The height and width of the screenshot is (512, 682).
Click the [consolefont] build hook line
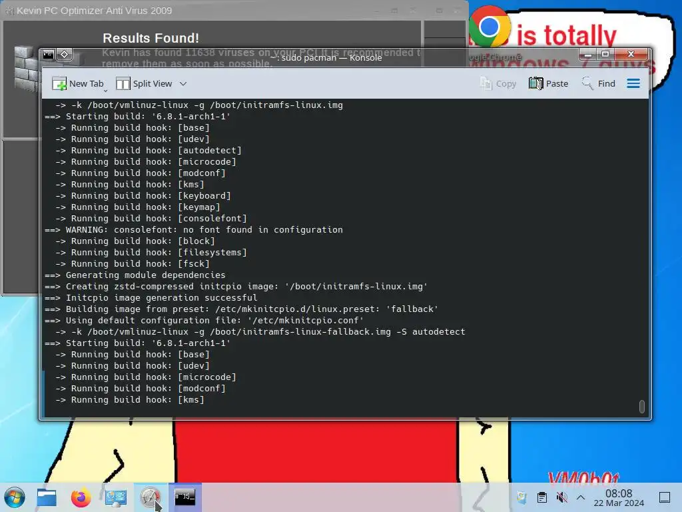tap(151, 218)
